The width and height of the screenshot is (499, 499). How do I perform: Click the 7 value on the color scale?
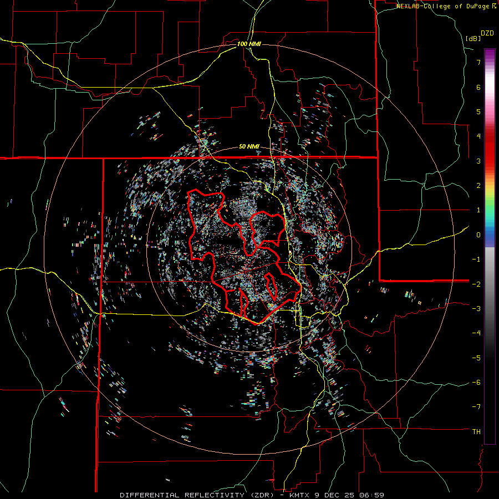(478, 62)
